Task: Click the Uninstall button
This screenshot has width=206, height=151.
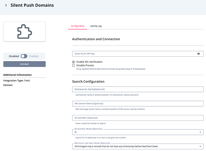Action: 24,64
